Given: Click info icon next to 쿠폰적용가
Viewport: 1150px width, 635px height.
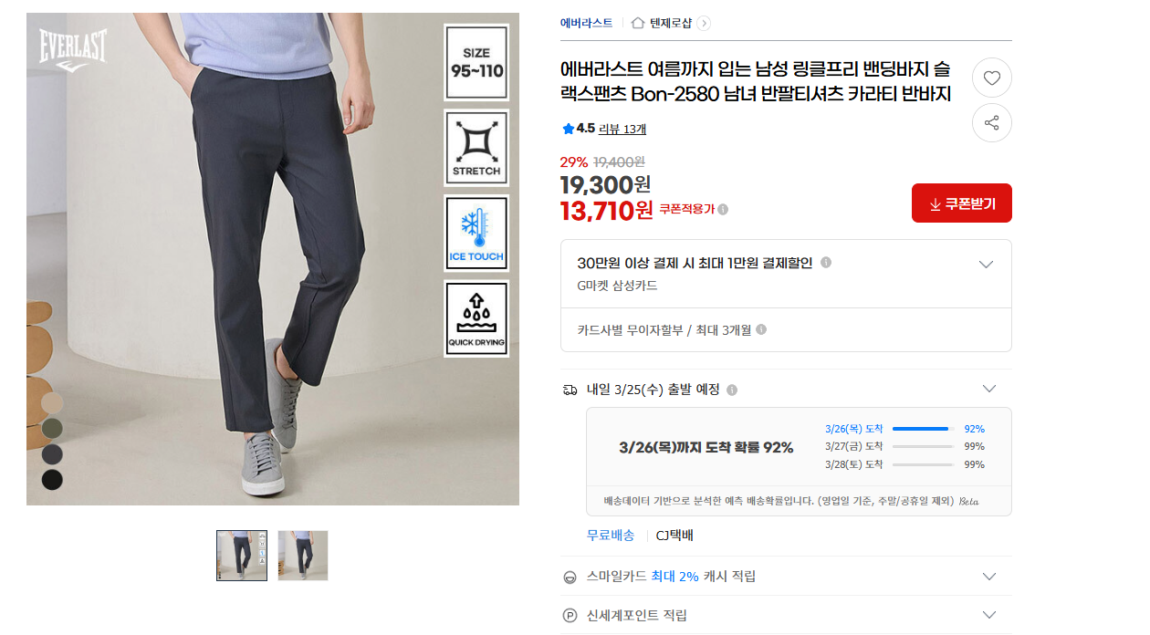Looking at the screenshot, I should click(723, 210).
